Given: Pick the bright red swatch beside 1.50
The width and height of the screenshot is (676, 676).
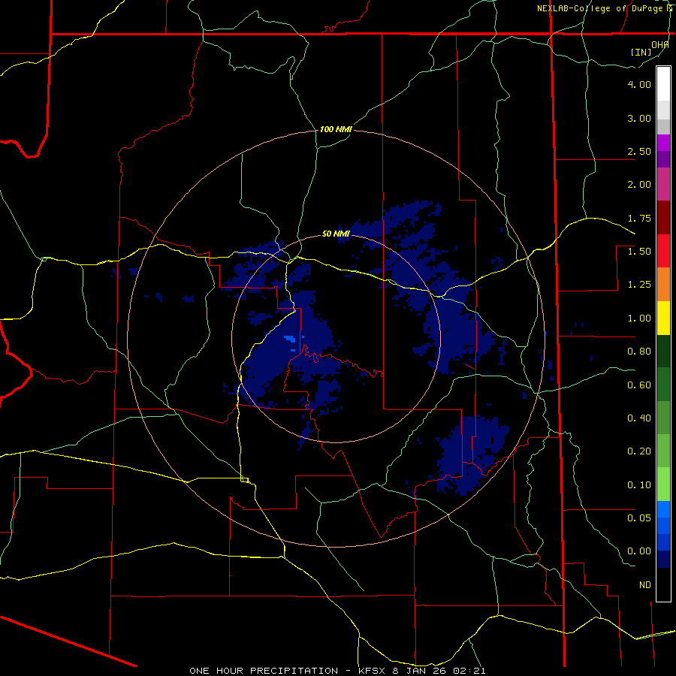Looking at the screenshot, I should [x=663, y=251].
